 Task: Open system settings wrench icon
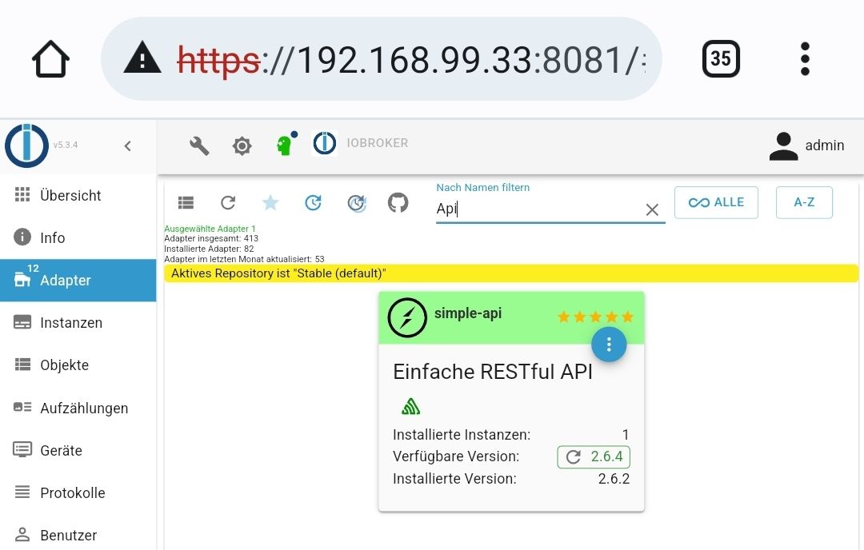[199, 146]
